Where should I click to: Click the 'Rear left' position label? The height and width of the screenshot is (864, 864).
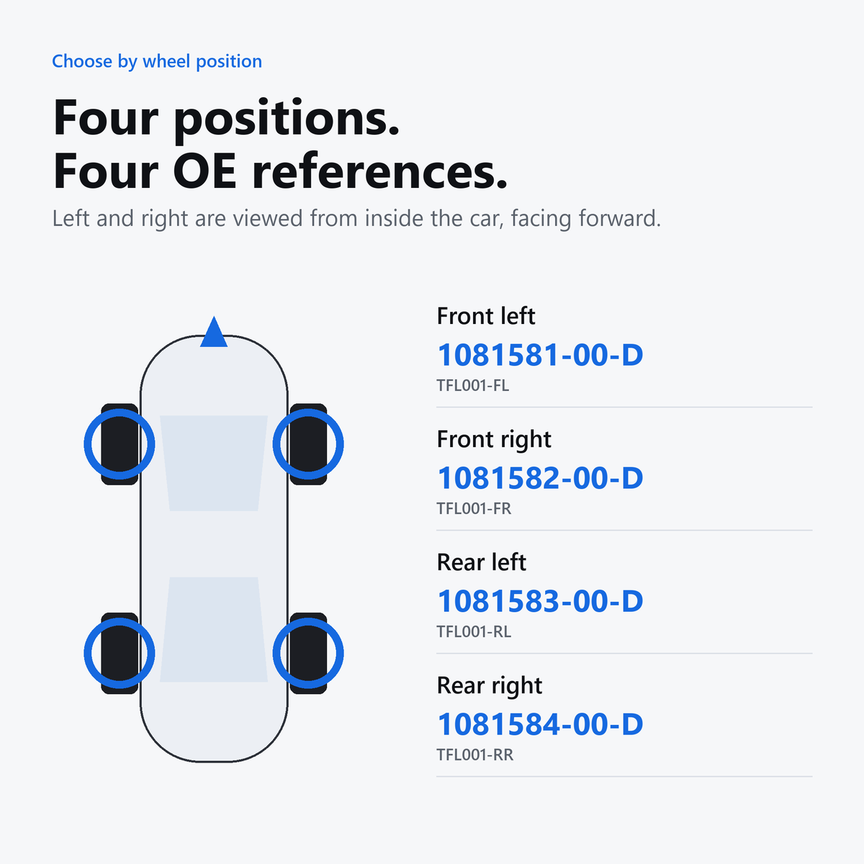[482, 562]
